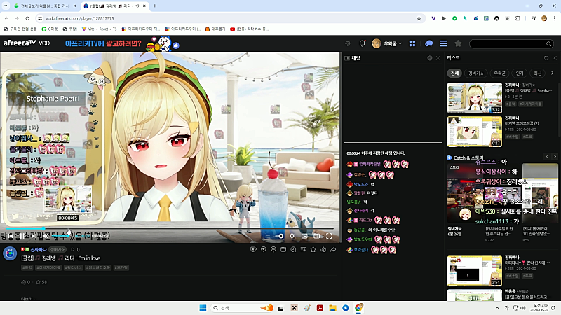Screen dimensions: 561x315
Task: Go to previous Catch & 스토리 item
Action: 547,157
